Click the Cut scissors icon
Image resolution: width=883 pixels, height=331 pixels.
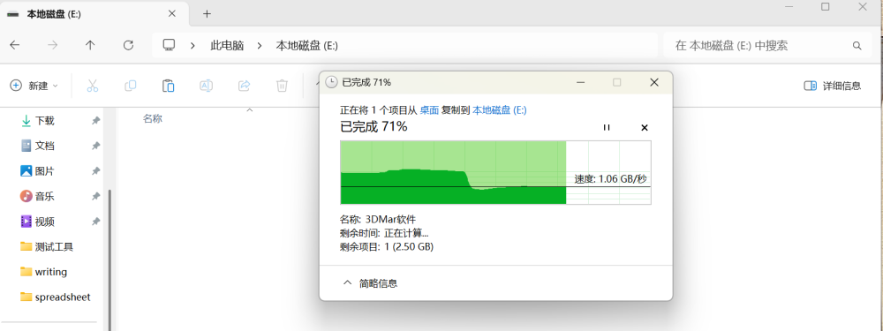93,86
